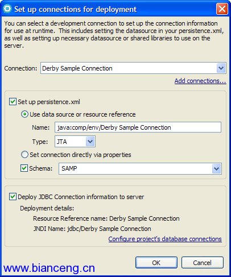Click the SAMP schema combo box field
The image size is (231, 277).
coord(140,168)
